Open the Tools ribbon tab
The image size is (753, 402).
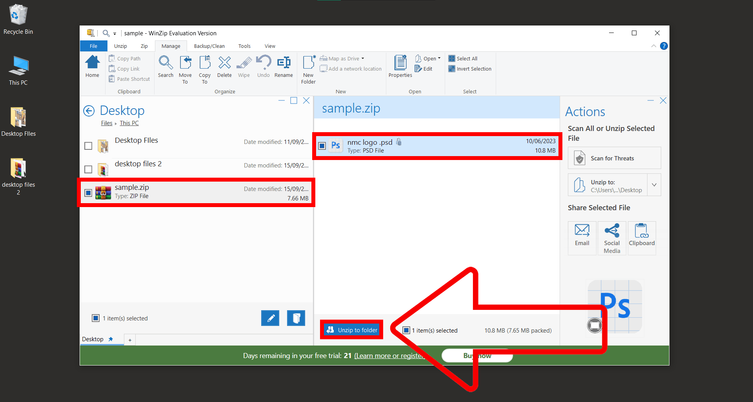[244, 46]
